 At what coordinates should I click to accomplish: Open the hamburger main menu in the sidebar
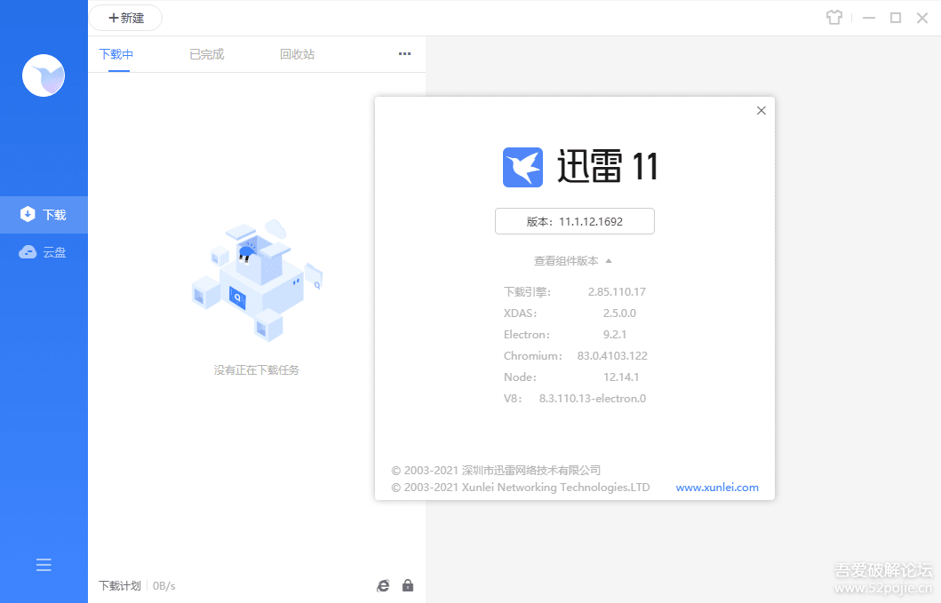[x=44, y=565]
